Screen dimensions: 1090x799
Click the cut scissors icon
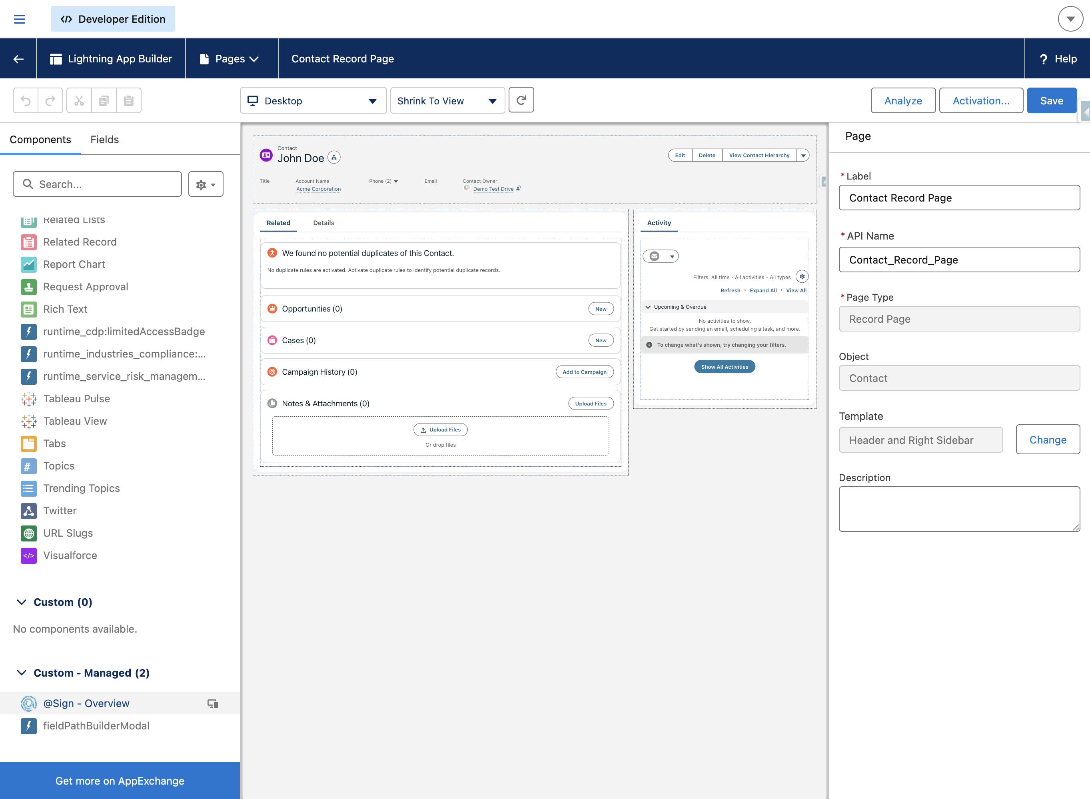point(79,101)
